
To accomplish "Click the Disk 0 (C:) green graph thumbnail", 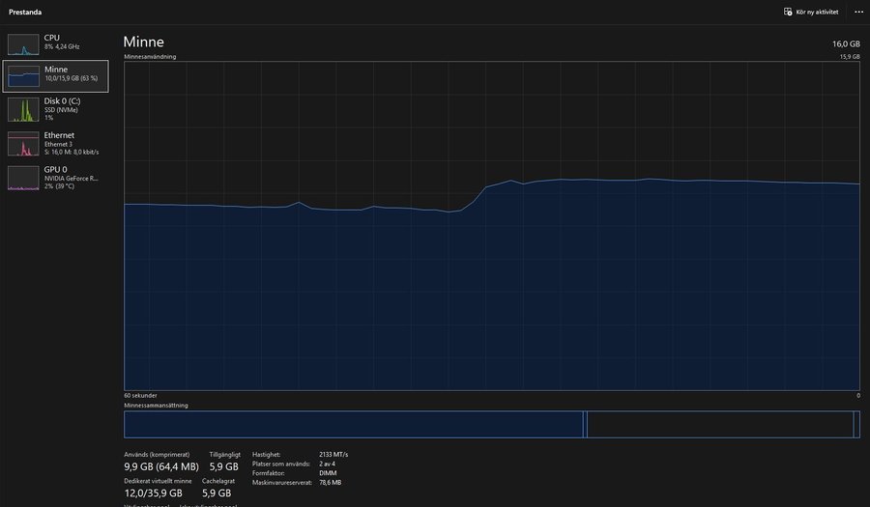I will pos(24,109).
